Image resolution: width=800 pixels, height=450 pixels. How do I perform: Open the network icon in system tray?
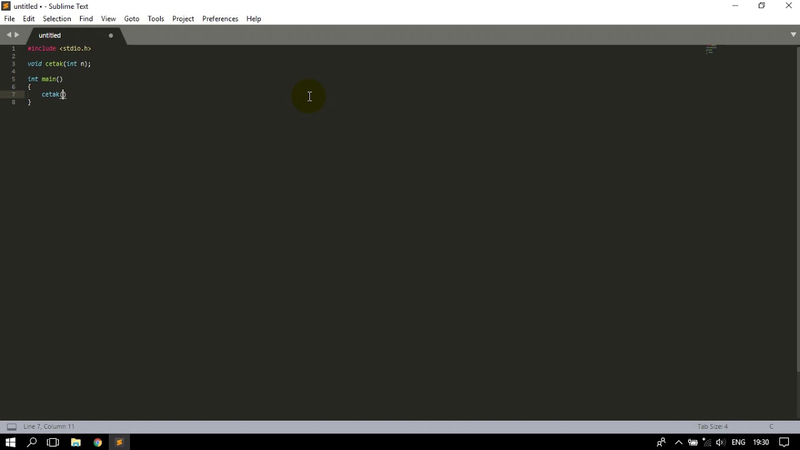tap(707, 442)
